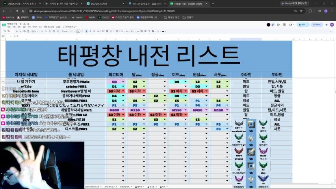Star the spreadsheet document
The height and width of the screenshot is (189, 336).
coord(21,24)
